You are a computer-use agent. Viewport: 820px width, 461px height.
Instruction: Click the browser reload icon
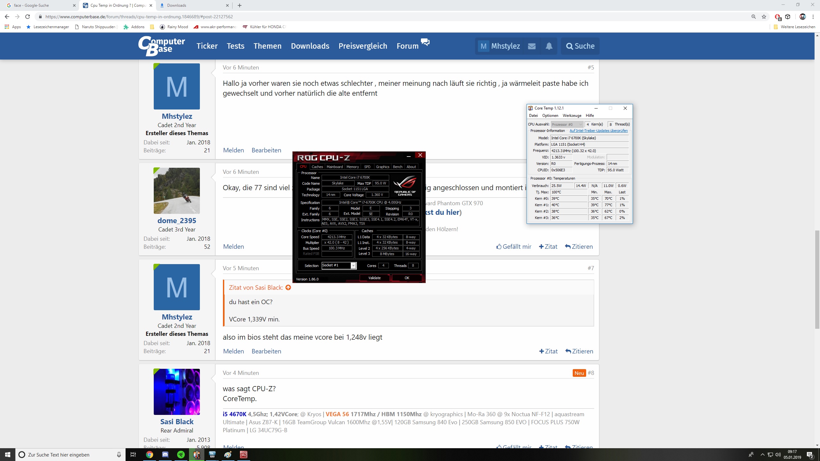[x=28, y=17]
